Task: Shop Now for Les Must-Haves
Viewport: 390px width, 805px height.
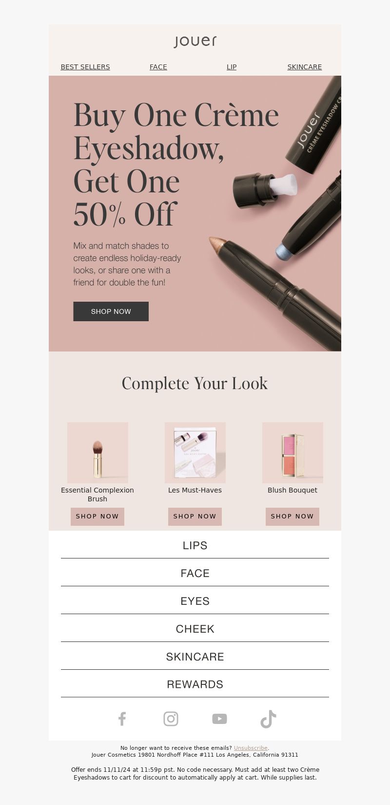Action: coord(195,516)
